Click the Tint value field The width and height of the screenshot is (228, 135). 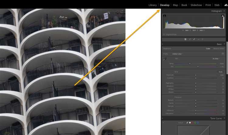[x=222, y=67]
